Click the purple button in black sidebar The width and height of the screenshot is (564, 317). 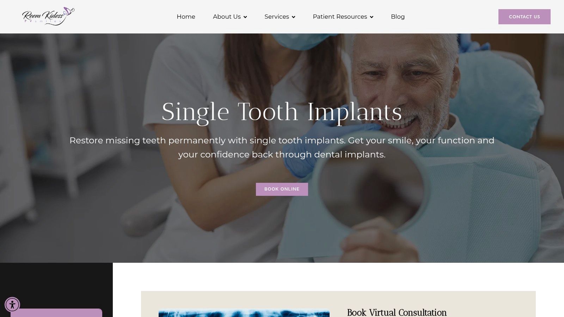[x=56, y=313]
